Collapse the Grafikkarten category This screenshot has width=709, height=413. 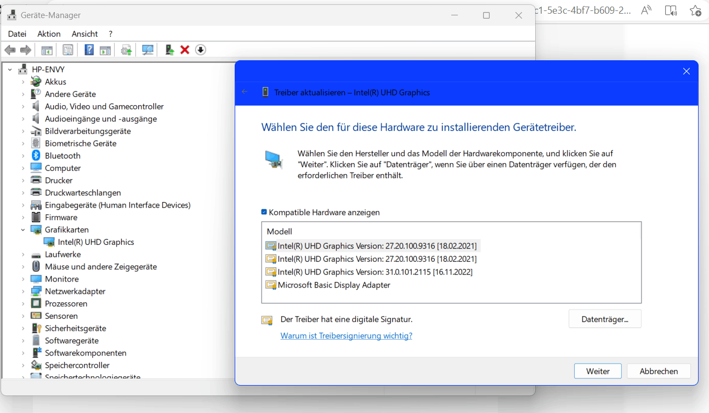point(23,230)
